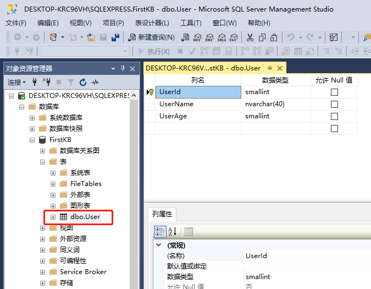Open the 编辑(E) menu
The height and width of the screenshot is (289, 371).
tap(48, 23)
